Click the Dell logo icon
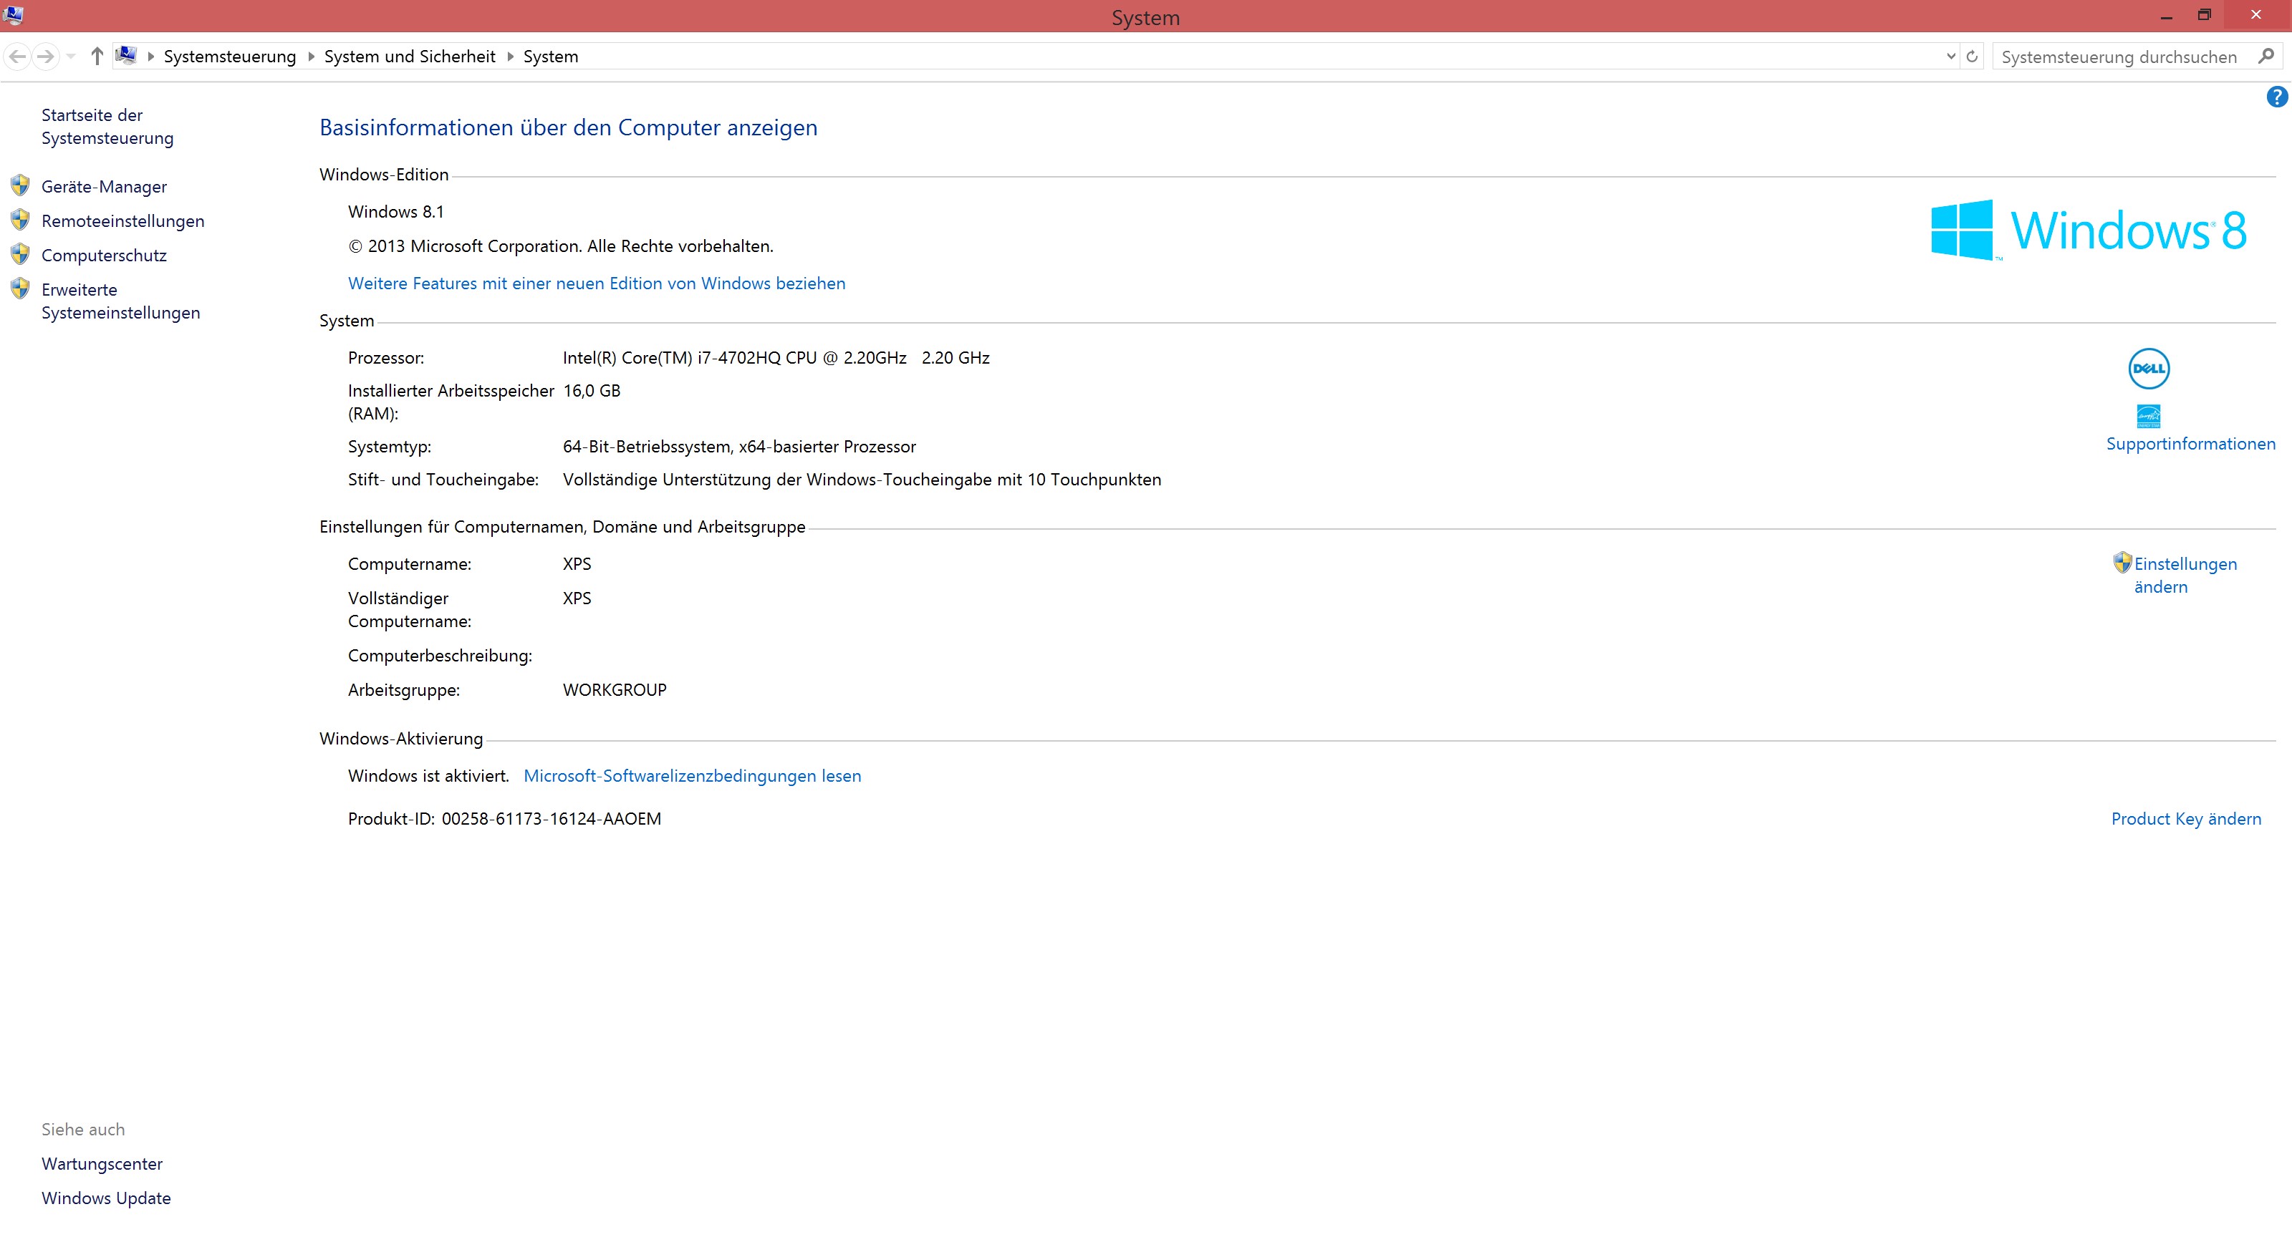The image size is (2292, 1237). [2148, 368]
